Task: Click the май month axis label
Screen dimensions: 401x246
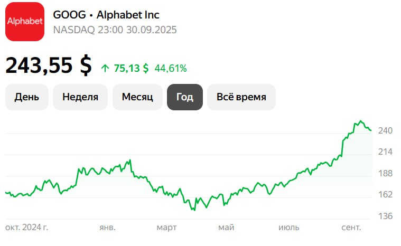Action: (226, 228)
